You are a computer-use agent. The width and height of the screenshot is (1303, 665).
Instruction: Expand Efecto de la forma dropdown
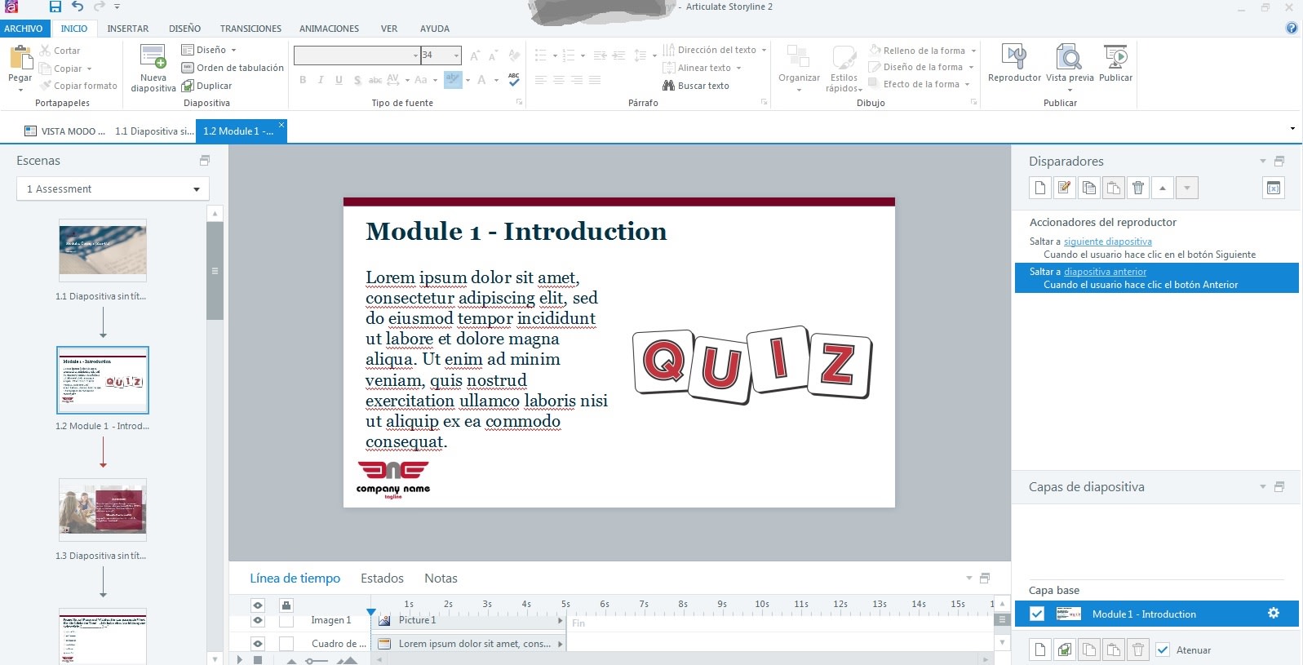pos(968,84)
